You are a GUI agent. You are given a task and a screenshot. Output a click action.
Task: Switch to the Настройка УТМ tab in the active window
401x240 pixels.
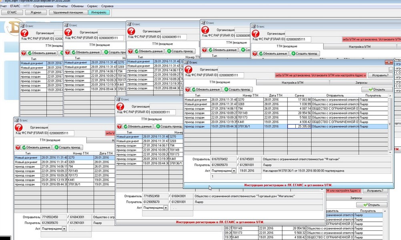(x=293, y=82)
